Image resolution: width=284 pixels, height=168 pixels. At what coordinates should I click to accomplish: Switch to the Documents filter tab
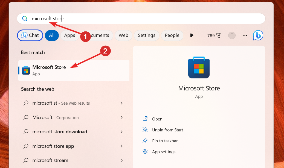(99, 35)
